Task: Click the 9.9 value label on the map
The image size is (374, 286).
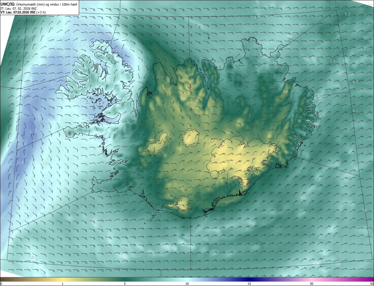Action: coord(124,256)
